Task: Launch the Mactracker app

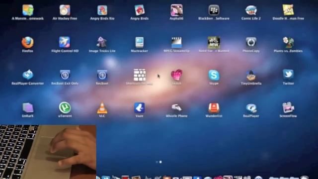Action: pos(140,42)
